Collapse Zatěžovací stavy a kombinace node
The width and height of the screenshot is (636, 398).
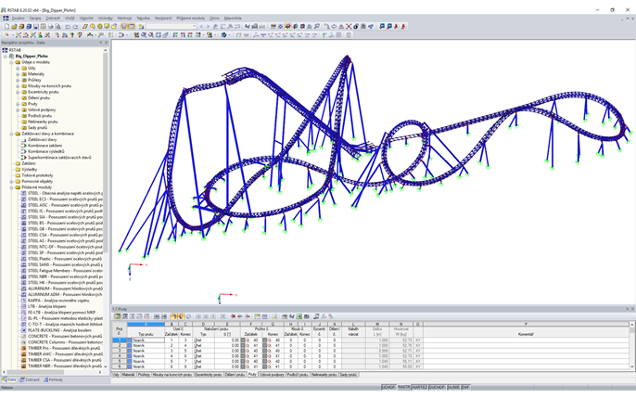(12, 134)
